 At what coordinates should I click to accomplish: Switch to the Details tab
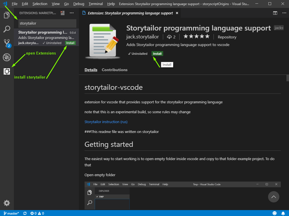point(91,70)
